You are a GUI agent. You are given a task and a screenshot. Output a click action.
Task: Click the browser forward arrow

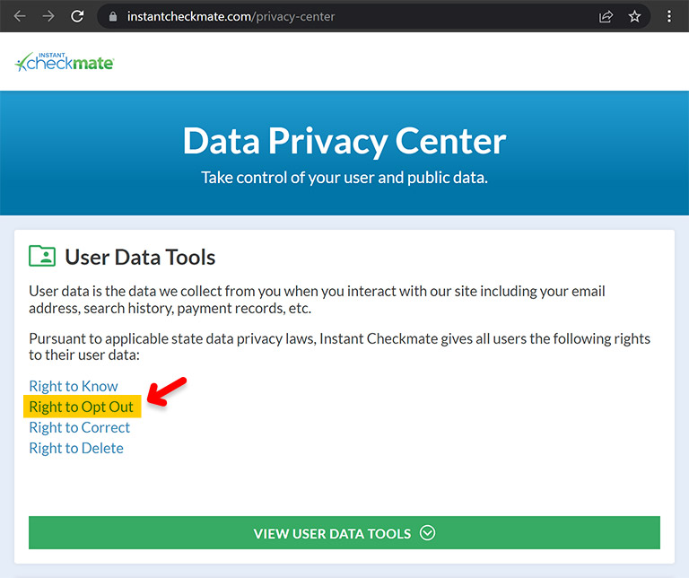[x=48, y=16]
